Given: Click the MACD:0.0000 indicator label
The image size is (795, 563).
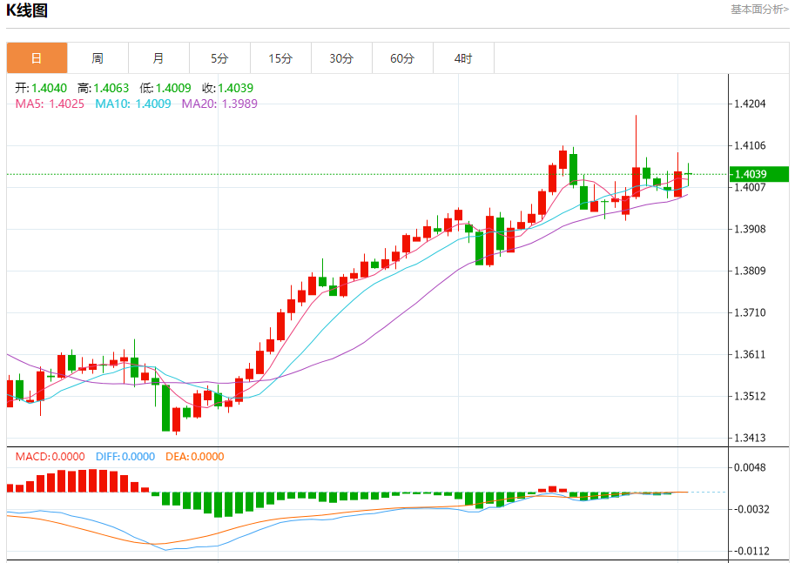Looking at the screenshot, I should tap(50, 457).
